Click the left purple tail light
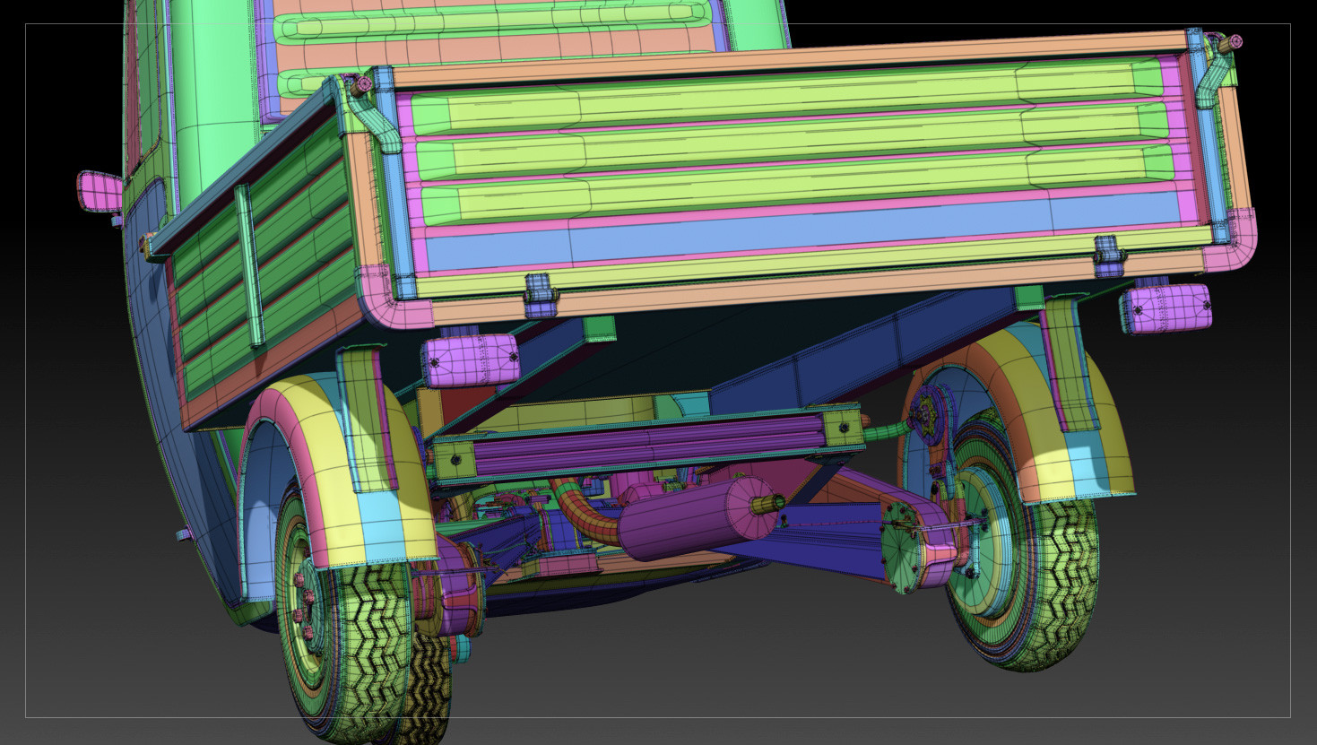 click(x=472, y=360)
